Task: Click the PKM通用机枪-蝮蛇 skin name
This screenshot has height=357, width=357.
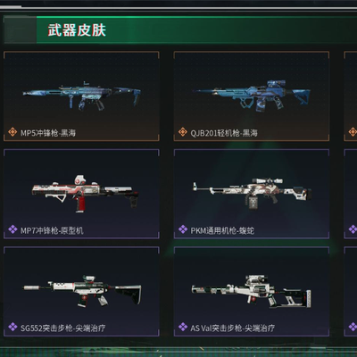Action: 222,230
